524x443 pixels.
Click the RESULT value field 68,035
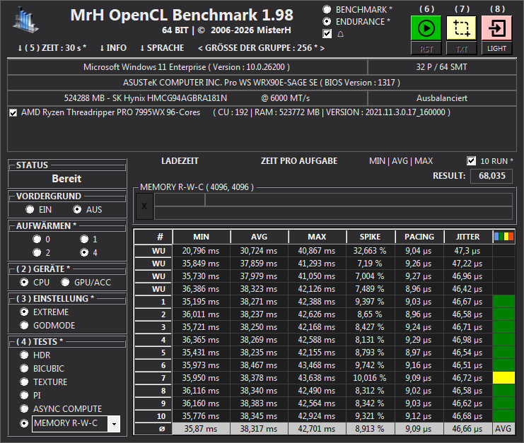[x=491, y=176]
